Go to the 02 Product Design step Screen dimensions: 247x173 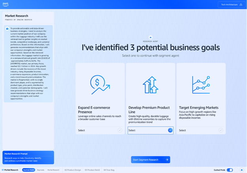point(72,170)
